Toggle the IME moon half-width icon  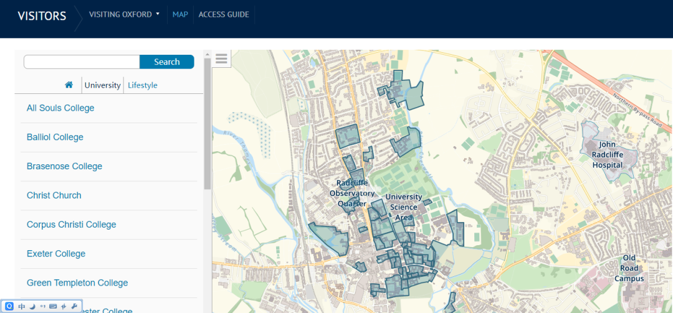pyautogui.click(x=32, y=306)
